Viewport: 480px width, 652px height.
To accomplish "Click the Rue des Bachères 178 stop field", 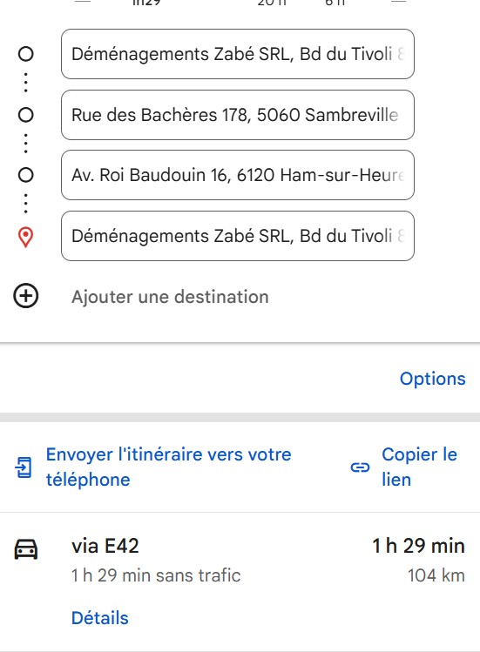I will coord(238,115).
